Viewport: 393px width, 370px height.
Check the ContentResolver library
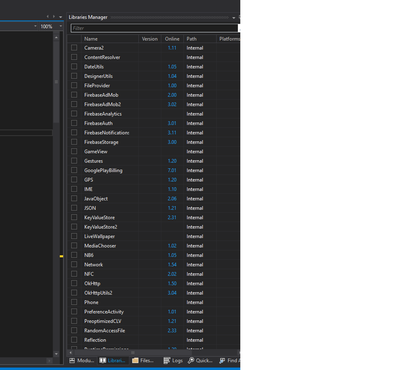coord(74,57)
